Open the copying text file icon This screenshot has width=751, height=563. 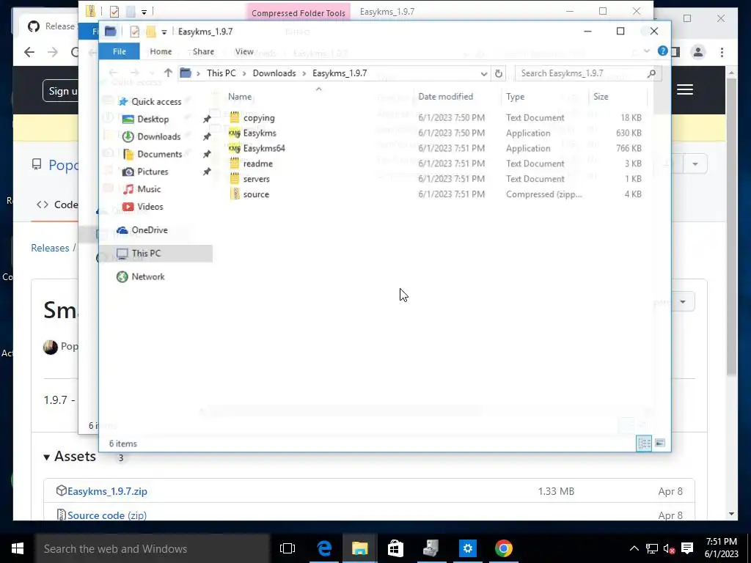234,117
